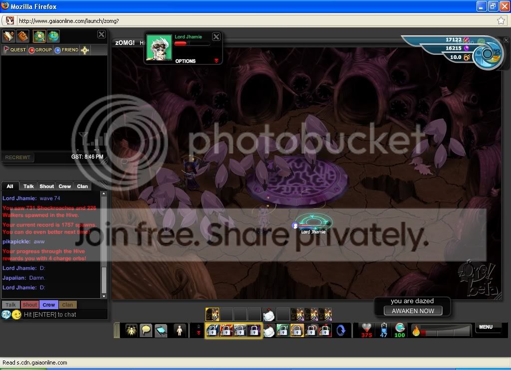Open the world map globe icon
Viewport: 511px width, 370px height.
pyautogui.click(x=53, y=36)
